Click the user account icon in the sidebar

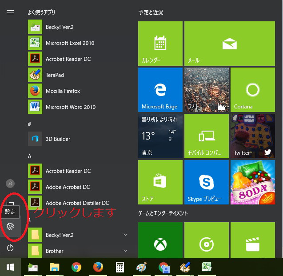tap(10, 184)
